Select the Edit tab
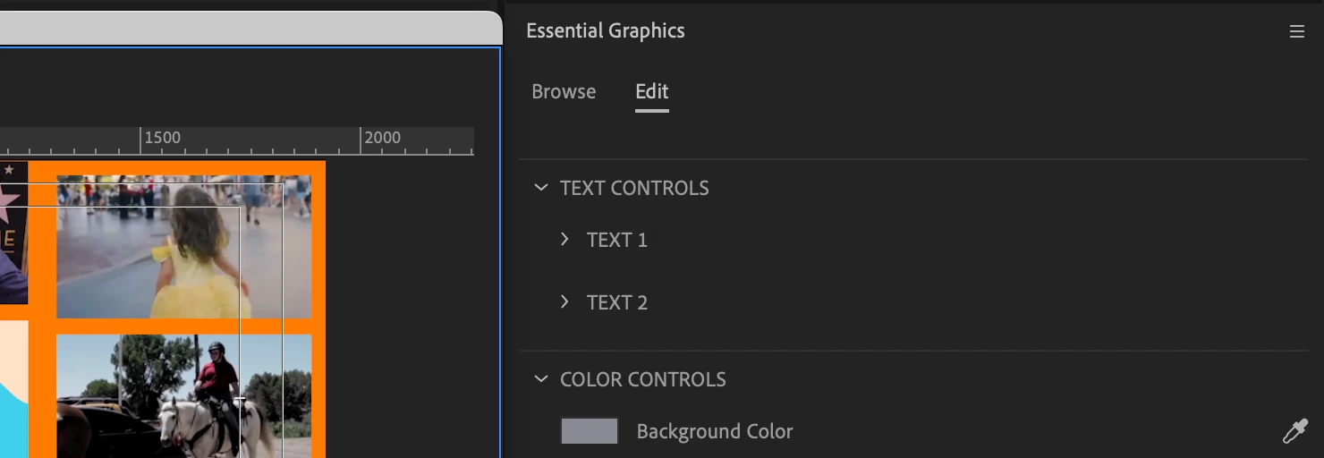1324x458 pixels. point(652,92)
